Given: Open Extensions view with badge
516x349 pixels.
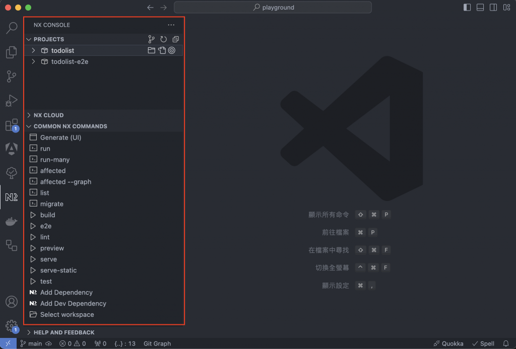Looking at the screenshot, I should [12, 125].
